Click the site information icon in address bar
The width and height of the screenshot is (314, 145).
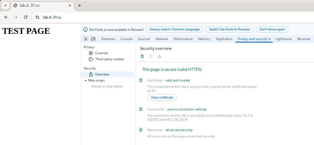pos(37,17)
